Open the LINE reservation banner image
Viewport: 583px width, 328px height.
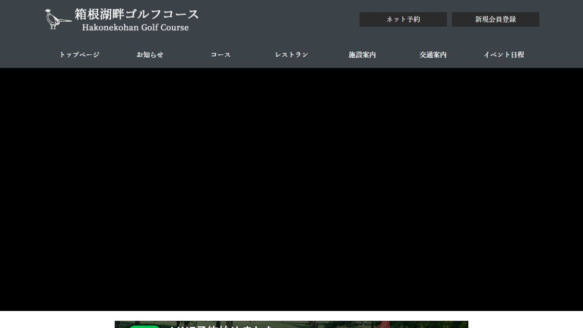pos(291,325)
